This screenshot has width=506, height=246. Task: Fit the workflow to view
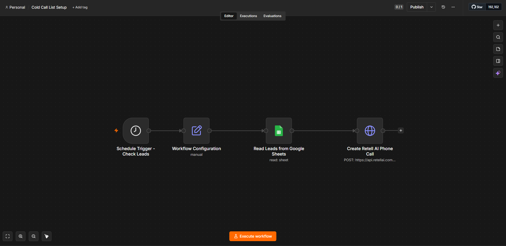[x=8, y=236]
